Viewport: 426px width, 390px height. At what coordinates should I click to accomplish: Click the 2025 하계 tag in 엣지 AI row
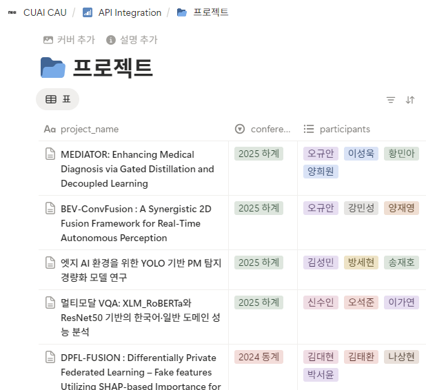click(259, 263)
